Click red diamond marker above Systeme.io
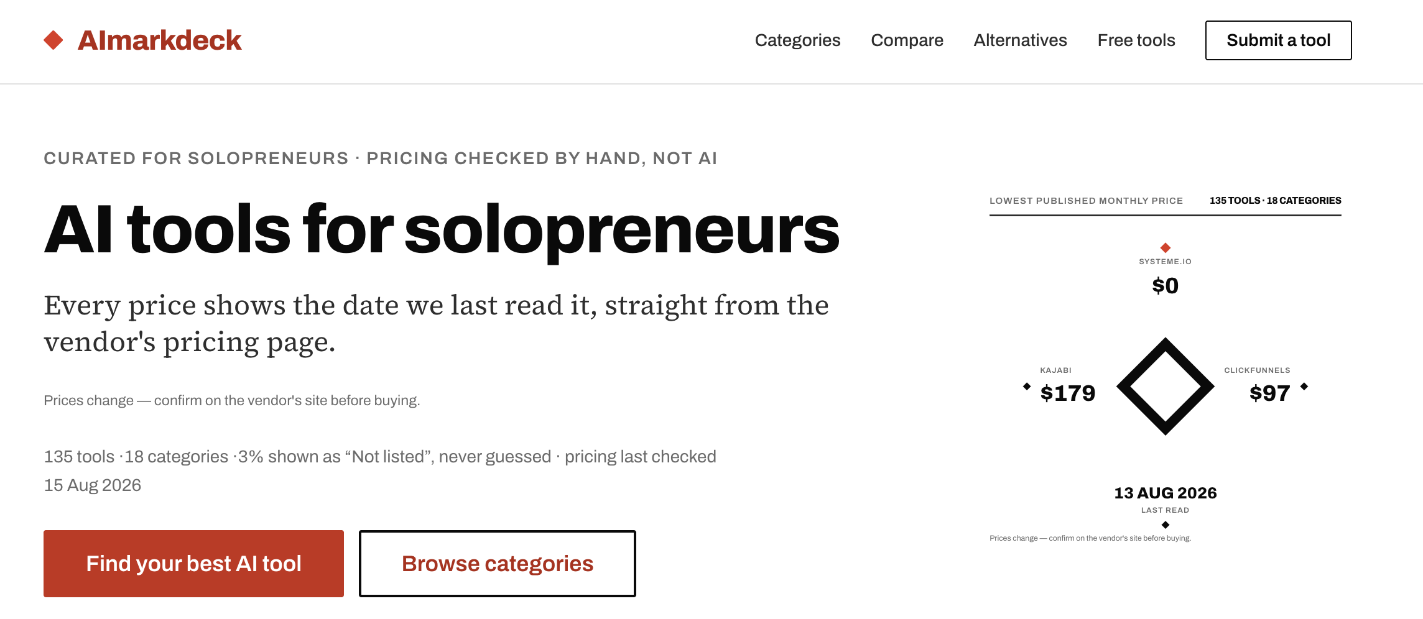 tap(1166, 247)
